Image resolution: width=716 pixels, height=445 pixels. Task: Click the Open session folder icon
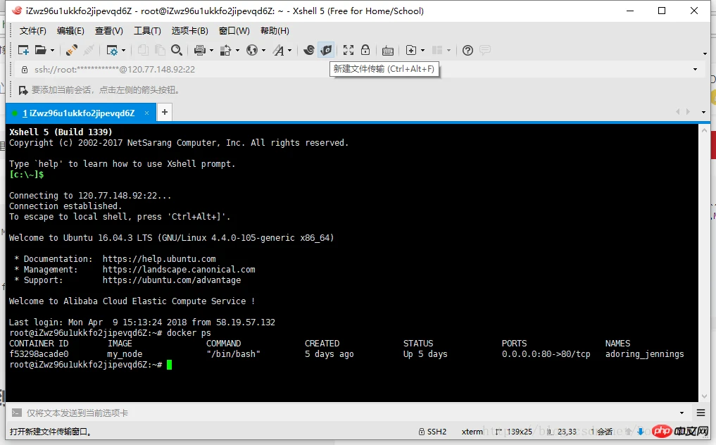coord(41,50)
